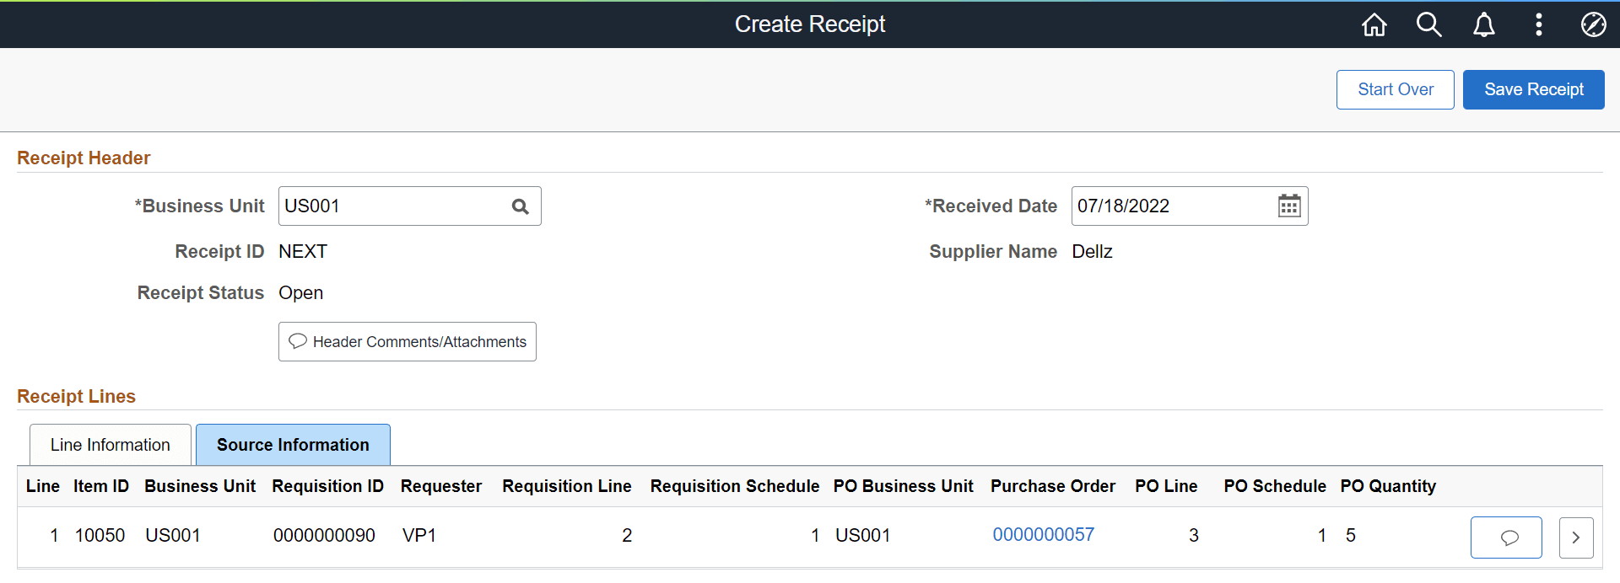
Task: Switch to the Line Information tab
Action: click(x=111, y=445)
